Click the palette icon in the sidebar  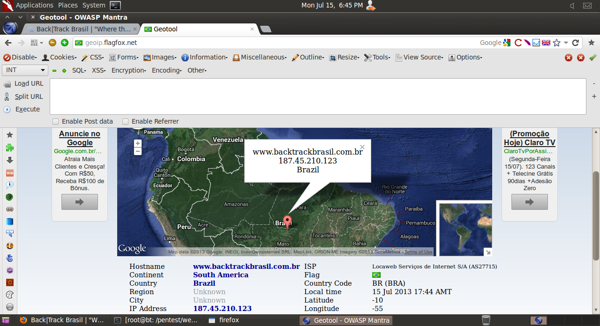click(x=9, y=295)
